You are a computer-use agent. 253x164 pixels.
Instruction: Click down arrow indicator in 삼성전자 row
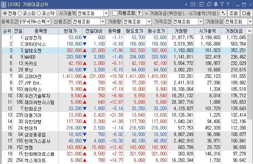pyautogui.click(x=85, y=38)
